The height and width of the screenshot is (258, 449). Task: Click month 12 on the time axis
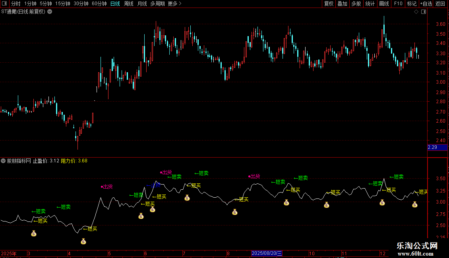point(383,253)
